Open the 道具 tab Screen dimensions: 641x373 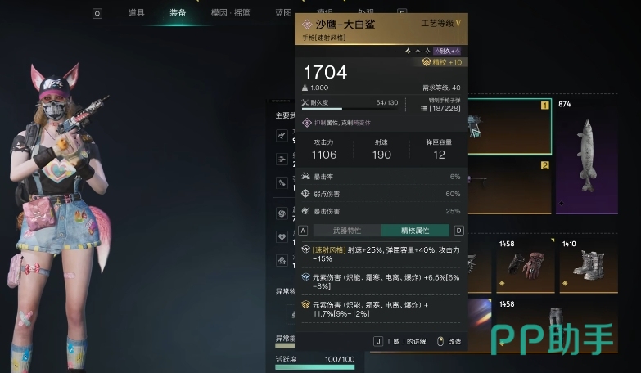[x=136, y=12]
